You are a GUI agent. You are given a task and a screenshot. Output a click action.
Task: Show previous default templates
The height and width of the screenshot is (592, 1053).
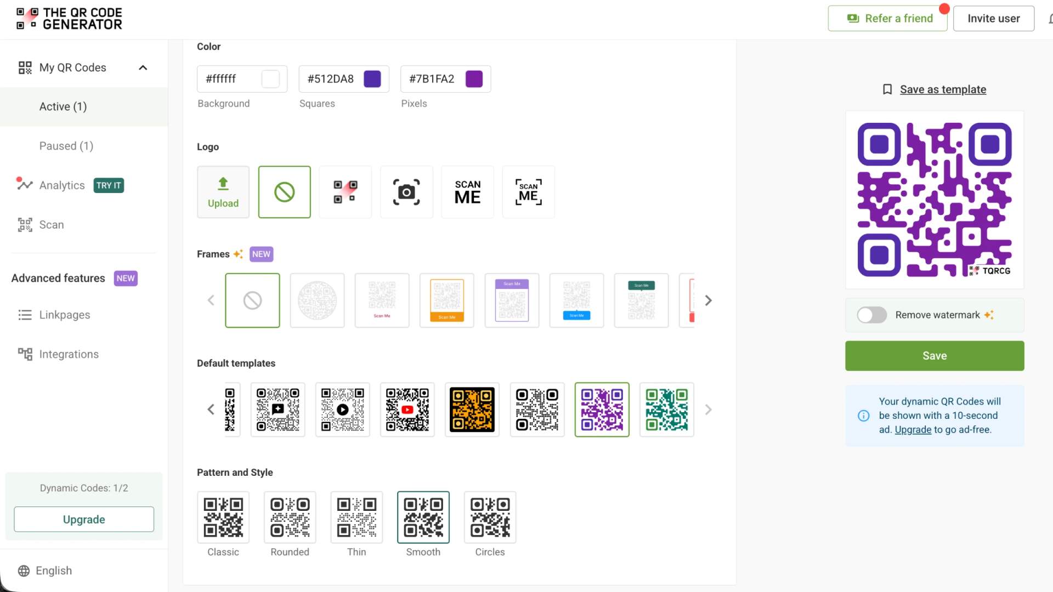coord(211,409)
